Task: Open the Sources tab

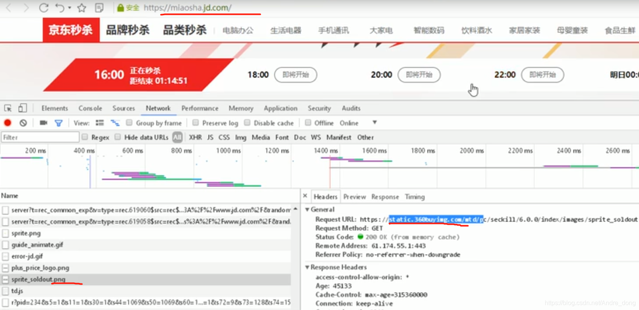Action: pyautogui.click(x=124, y=108)
